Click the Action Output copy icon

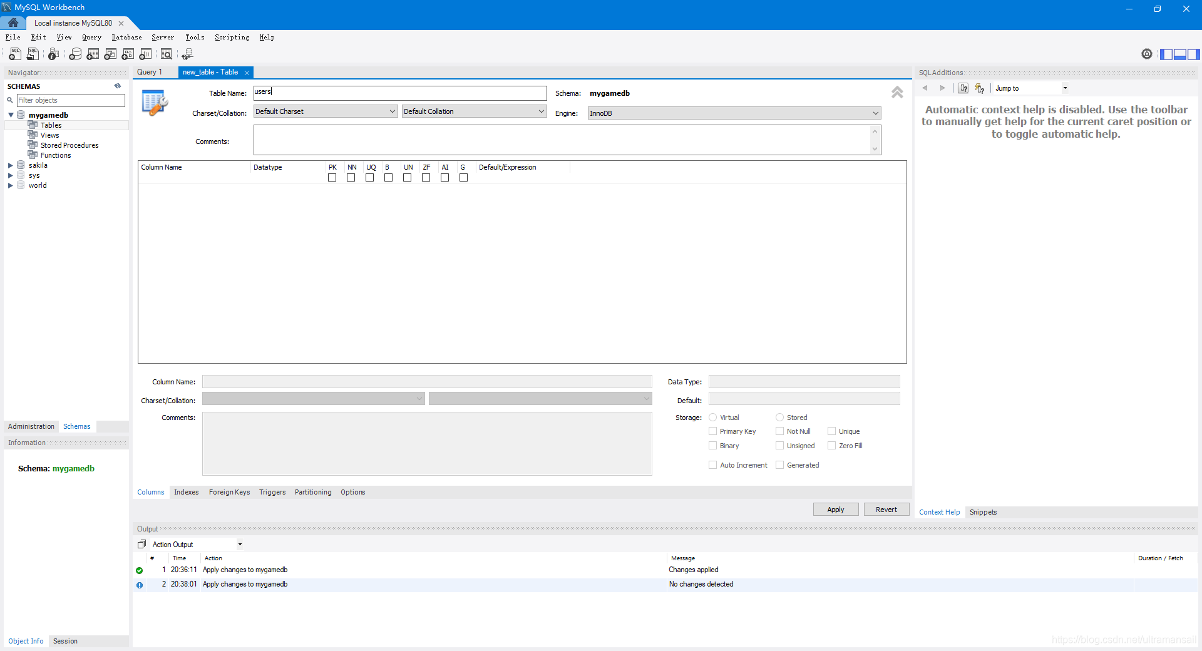tap(141, 544)
